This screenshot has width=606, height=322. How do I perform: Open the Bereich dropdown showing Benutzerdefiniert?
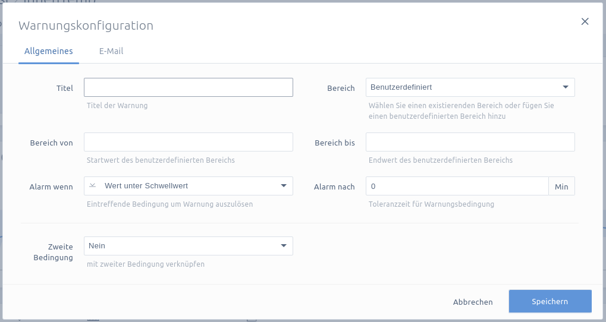[x=470, y=87]
